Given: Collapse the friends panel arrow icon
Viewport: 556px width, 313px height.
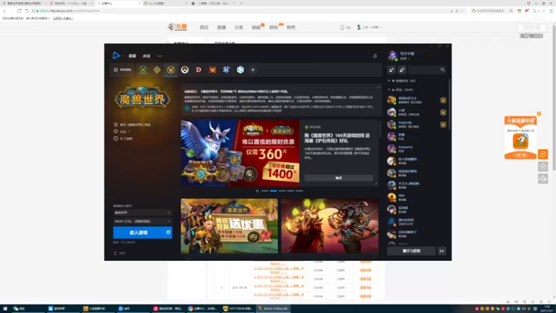Looking at the screenshot, I should [442, 251].
